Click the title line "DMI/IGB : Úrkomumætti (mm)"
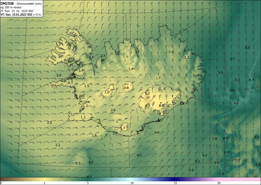 point(21,3)
